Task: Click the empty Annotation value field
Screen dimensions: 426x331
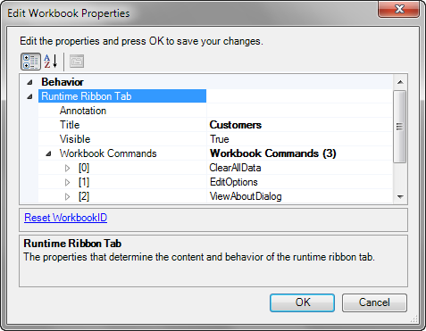Action: (299, 111)
